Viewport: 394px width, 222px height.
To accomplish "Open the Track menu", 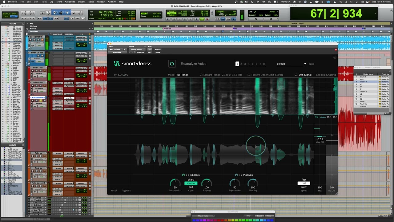I will coord(44,2).
